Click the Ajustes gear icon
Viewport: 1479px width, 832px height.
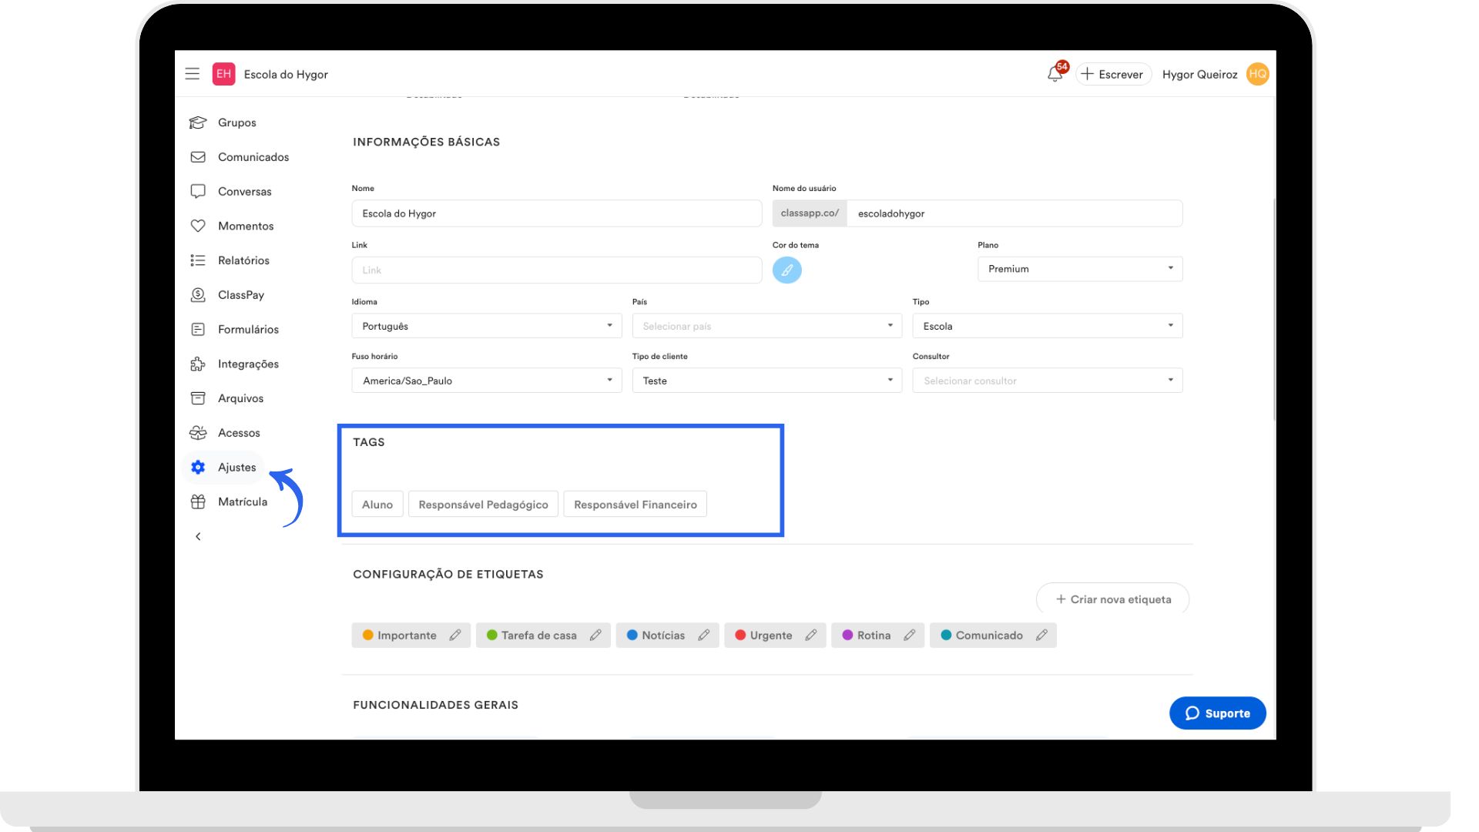point(198,467)
